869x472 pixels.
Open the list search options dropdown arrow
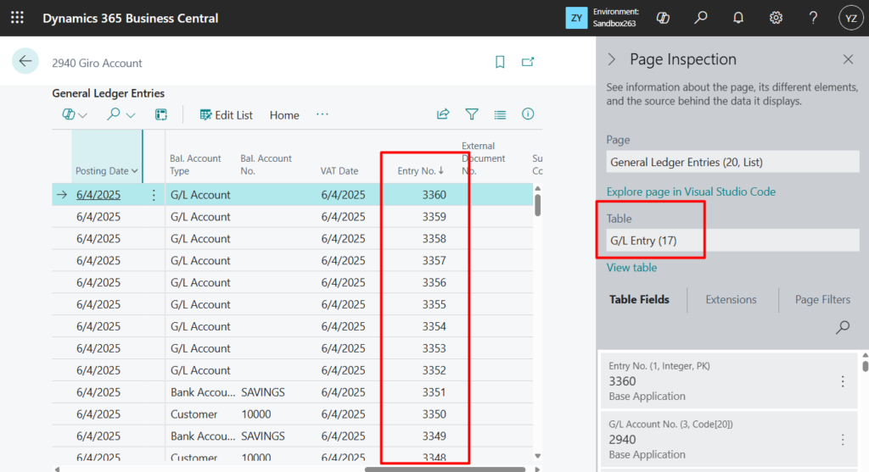tap(131, 115)
